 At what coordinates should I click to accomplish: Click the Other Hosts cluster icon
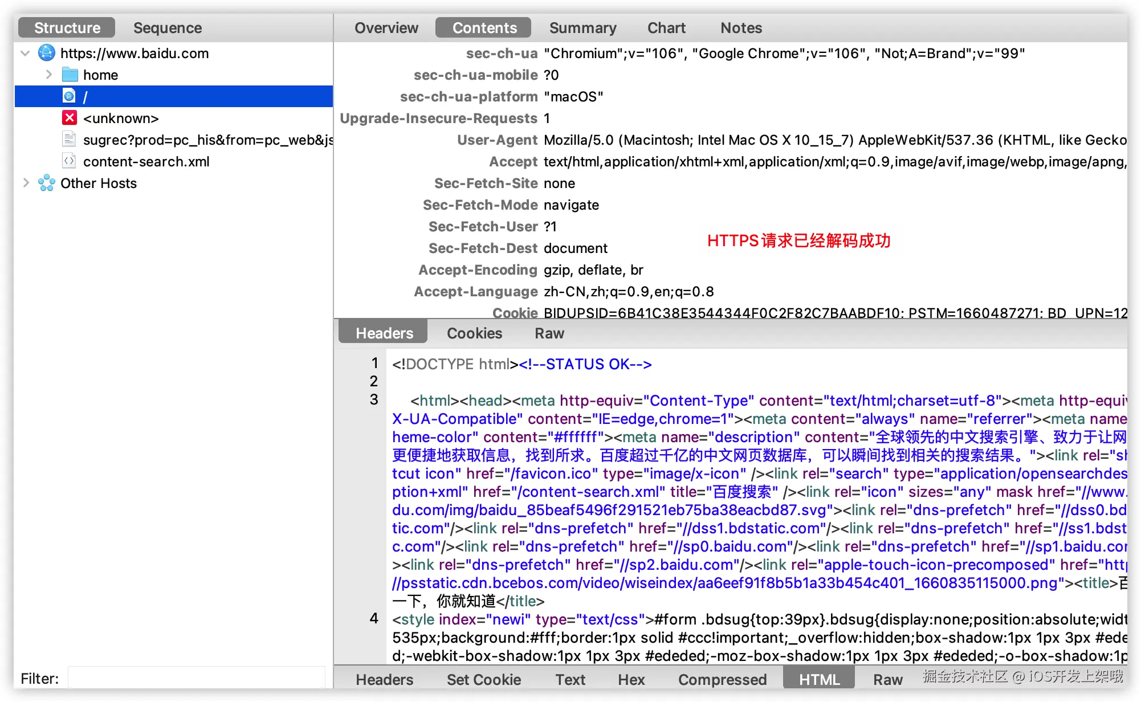click(x=46, y=183)
